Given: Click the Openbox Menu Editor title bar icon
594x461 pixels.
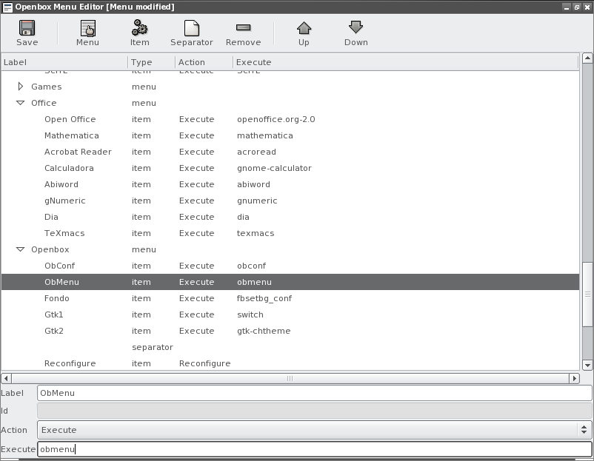Looking at the screenshot, I should point(7,7).
